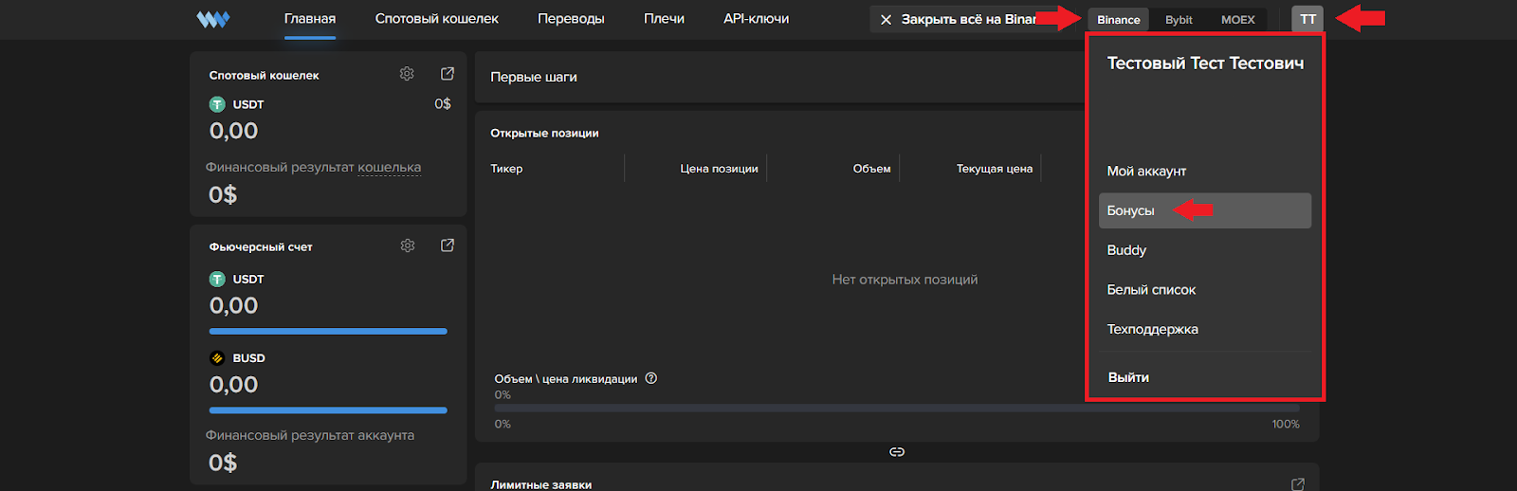
Task: Switch exchange to Bybit
Action: tap(1179, 20)
